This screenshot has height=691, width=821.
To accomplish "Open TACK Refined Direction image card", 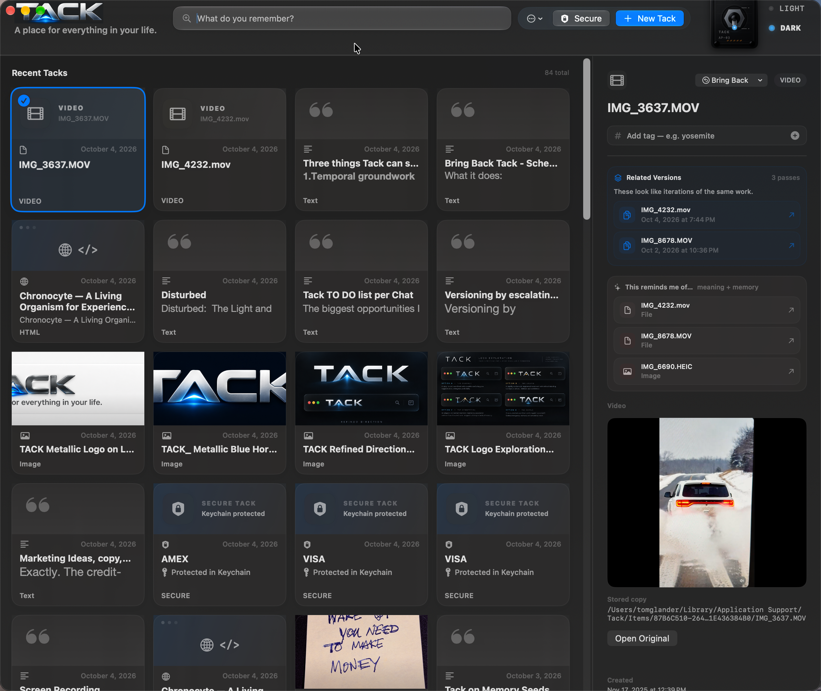I will click(x=361, y=413).
